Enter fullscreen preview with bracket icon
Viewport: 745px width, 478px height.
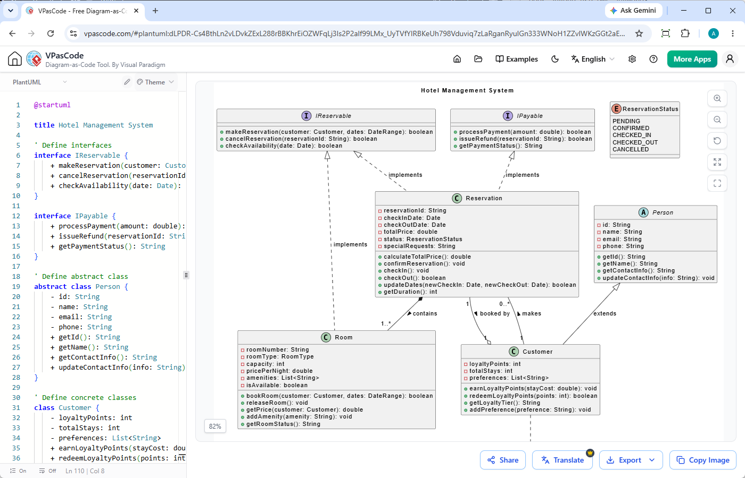click(x=717, y=183)
